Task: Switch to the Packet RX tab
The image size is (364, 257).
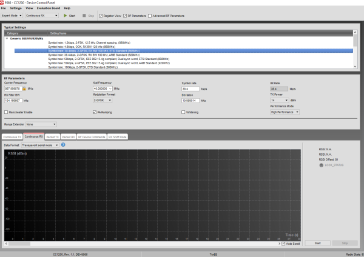Action: (69, 137)
